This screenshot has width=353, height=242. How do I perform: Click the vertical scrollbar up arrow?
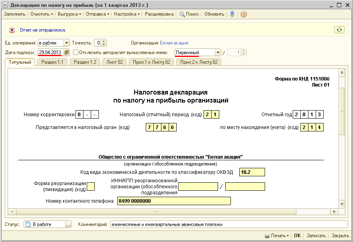point(342,73)
